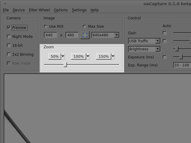Open the window menu triangle in title bar
This screenshot has width=191, height=143.
[5, 4]
